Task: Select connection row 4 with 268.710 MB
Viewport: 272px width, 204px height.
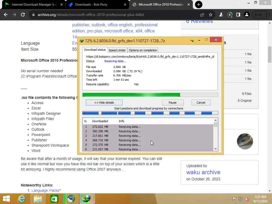Action: 148,140
